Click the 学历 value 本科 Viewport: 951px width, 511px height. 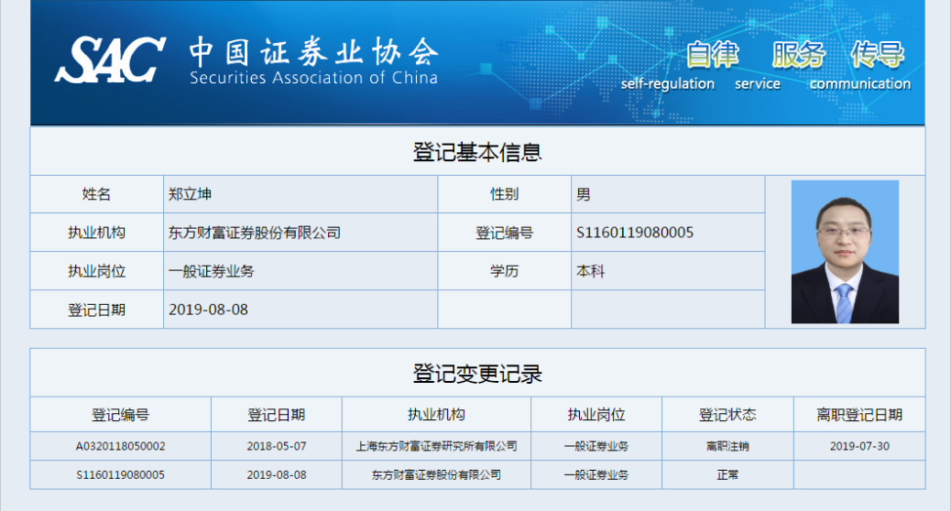590,271
